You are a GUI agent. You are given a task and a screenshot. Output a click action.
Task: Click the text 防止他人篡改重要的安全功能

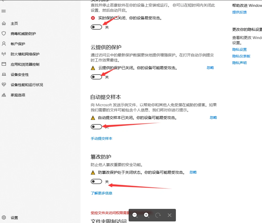(x=117, y=165)
